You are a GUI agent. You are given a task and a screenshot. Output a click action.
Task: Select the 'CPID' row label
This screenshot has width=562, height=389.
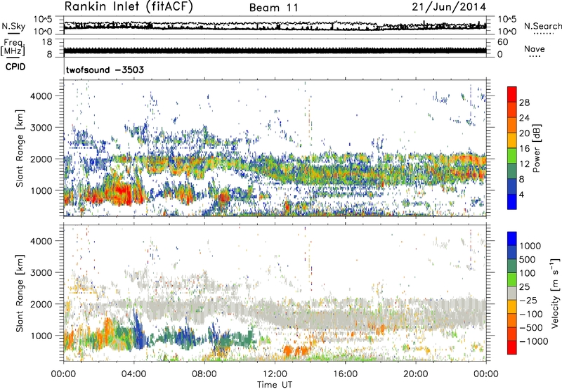pos(15,67)
